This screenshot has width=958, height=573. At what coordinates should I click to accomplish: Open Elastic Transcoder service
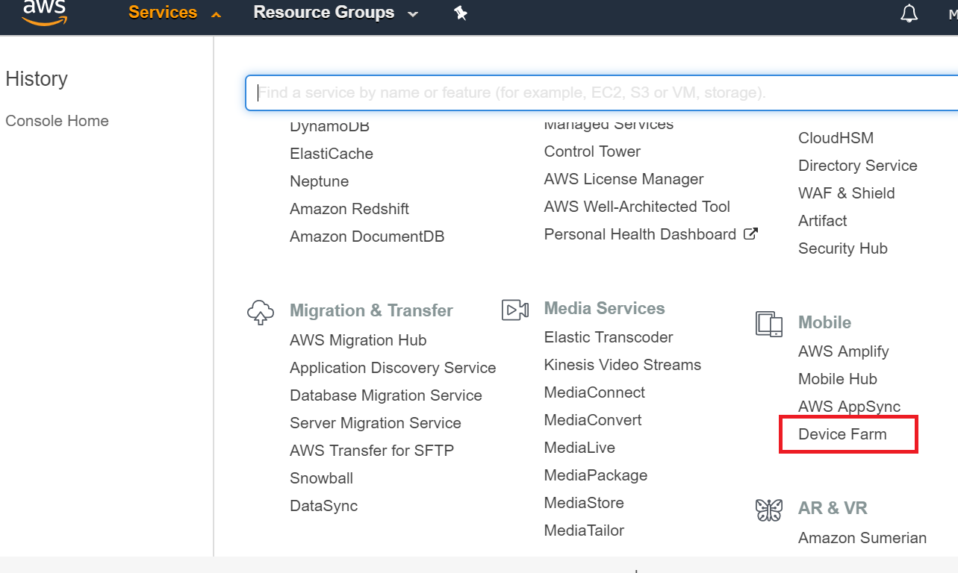pyautogui.click(x=608, y=337)
